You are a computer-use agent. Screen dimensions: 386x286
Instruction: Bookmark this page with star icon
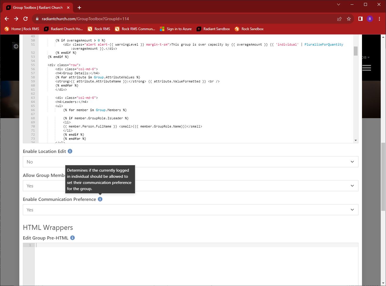click(349, 19)
